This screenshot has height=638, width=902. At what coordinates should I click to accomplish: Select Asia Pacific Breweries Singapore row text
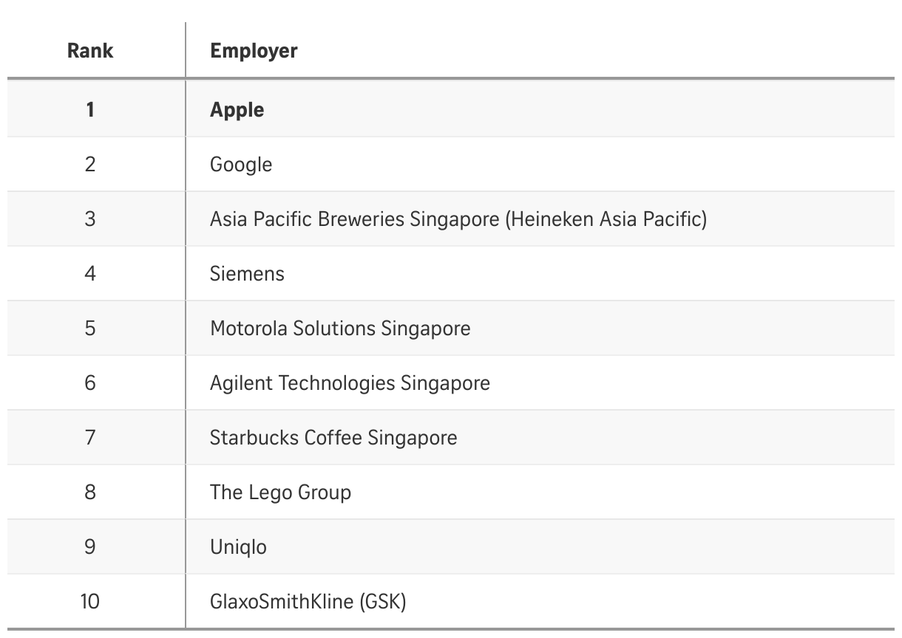point(458,219)
